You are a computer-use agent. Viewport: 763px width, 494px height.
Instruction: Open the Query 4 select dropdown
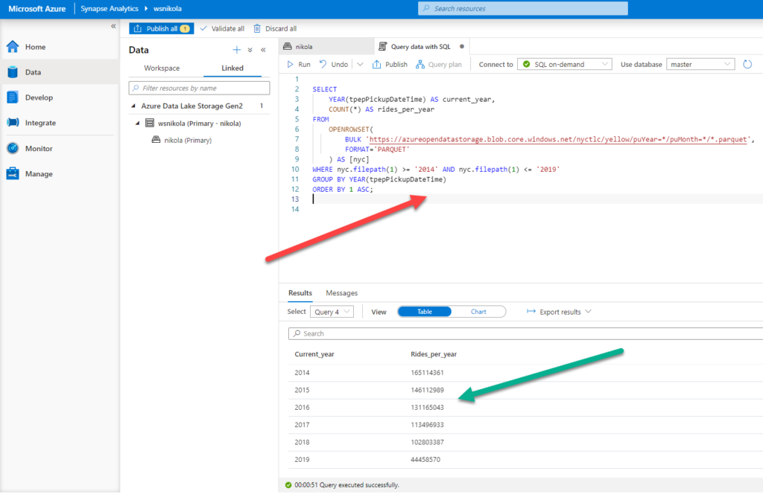click(332, 312)
